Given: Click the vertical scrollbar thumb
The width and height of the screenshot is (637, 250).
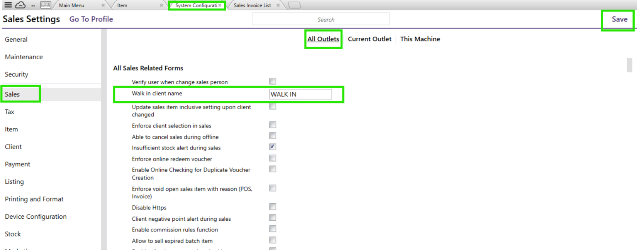Looking at the screenshot, I should tap(629, 65).
